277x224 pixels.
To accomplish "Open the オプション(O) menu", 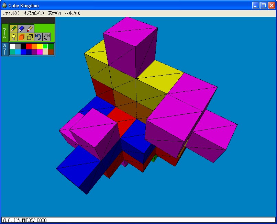I will pos(34,13).
